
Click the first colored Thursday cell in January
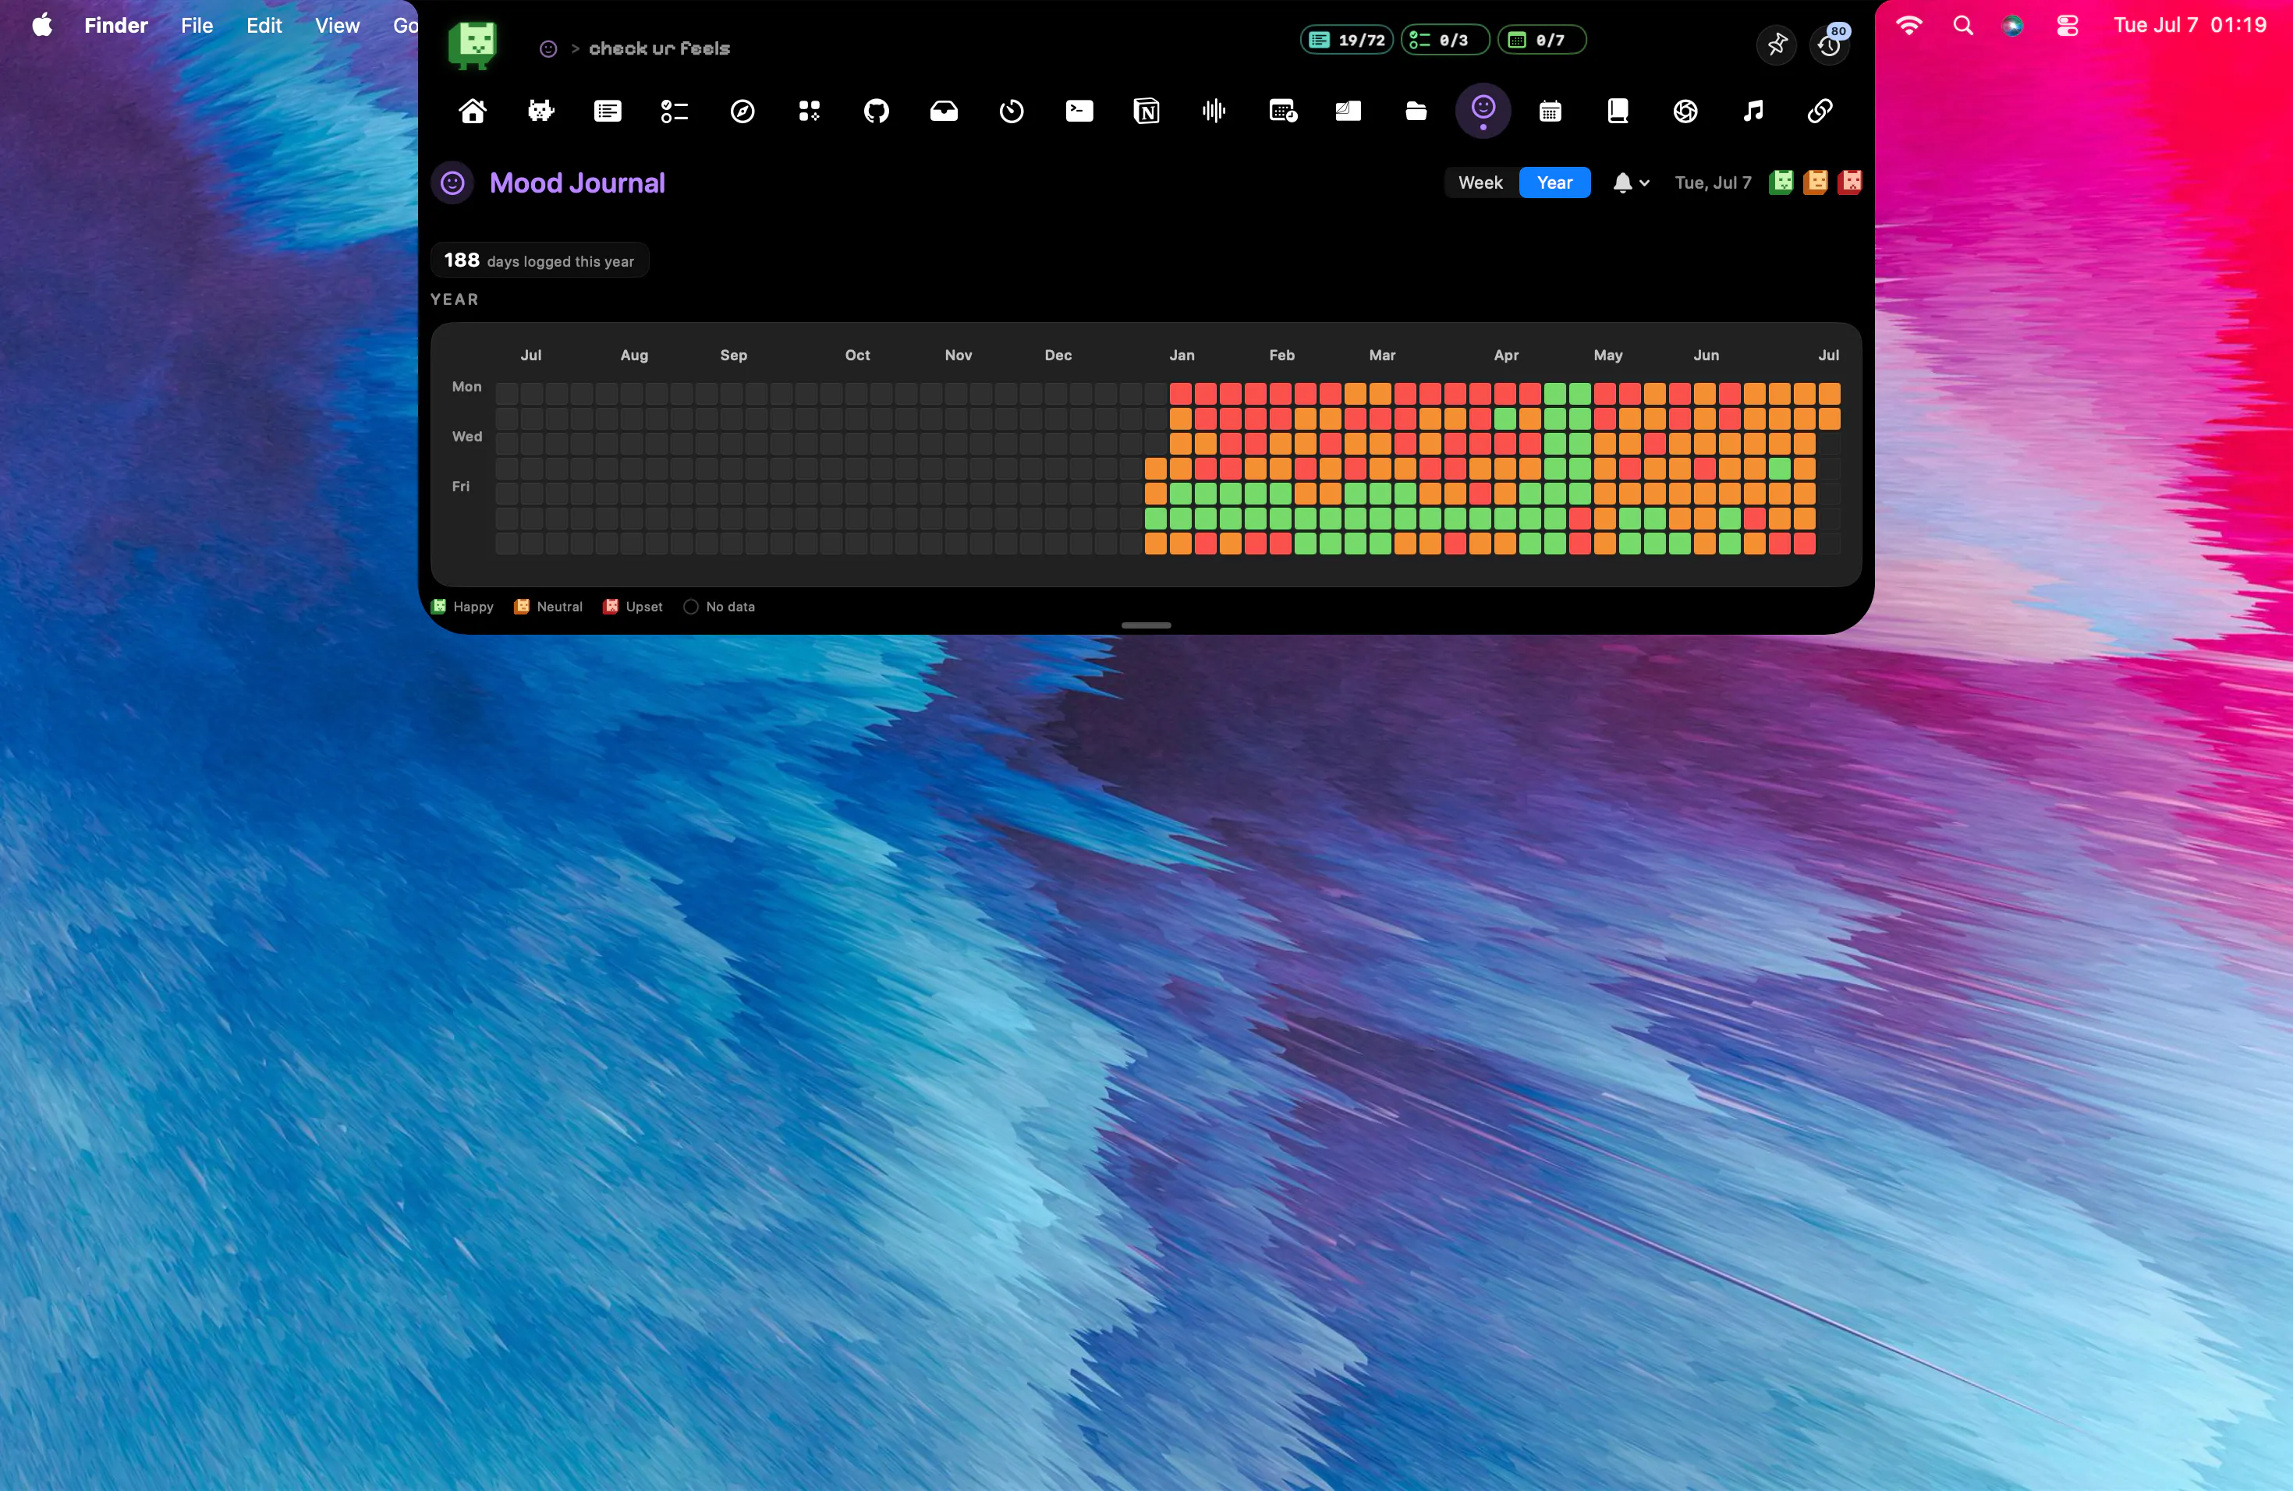pyautogui.click(x=1155, y=468)
